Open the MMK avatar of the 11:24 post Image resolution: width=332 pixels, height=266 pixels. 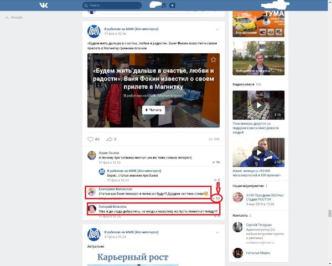click(x=94, y=234)
